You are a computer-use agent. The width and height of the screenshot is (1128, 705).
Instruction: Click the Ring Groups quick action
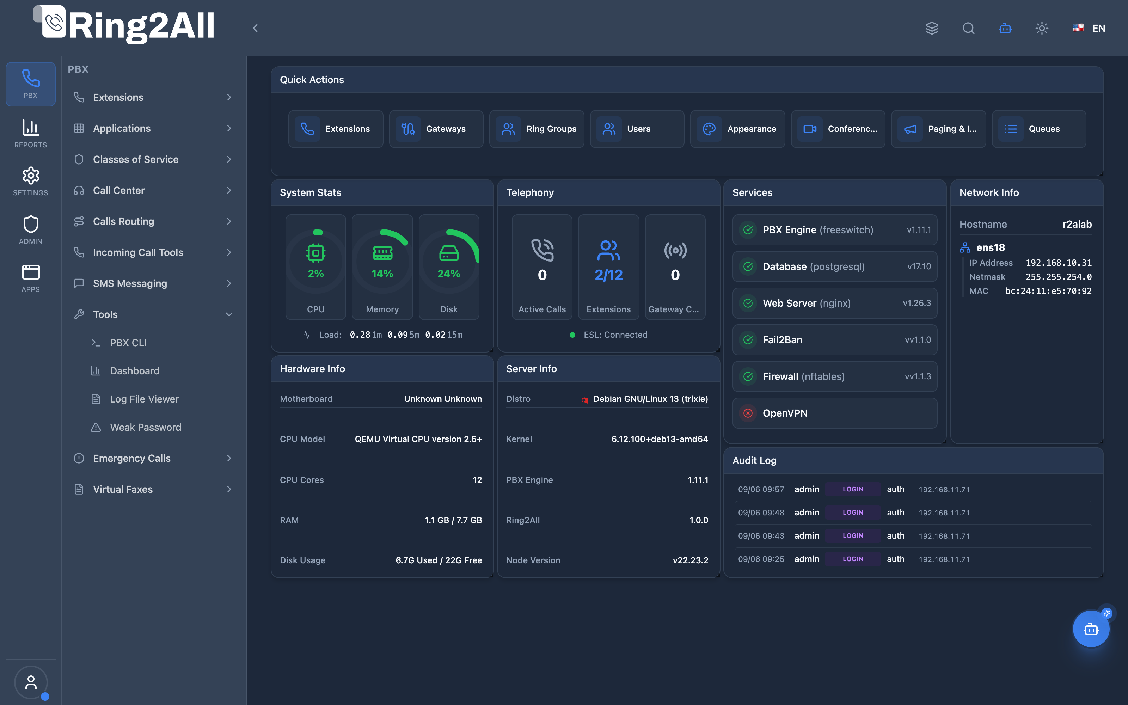tap(537, 129)
